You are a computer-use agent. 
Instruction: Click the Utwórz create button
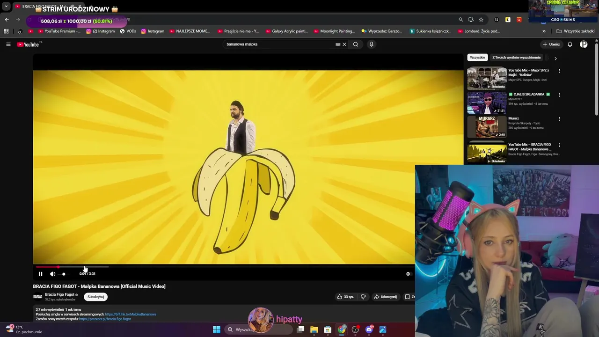pyautogui.click(x=551, y=44)
